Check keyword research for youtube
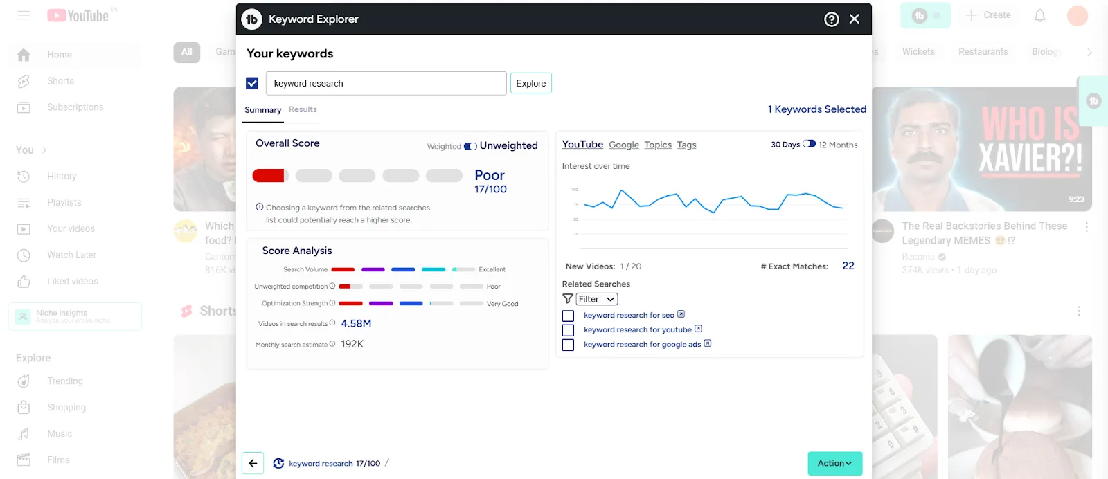Viewport: 1108px width, 479px height. click(568, 330)
